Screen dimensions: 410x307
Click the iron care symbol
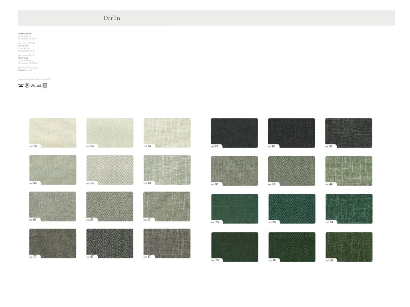39,85
